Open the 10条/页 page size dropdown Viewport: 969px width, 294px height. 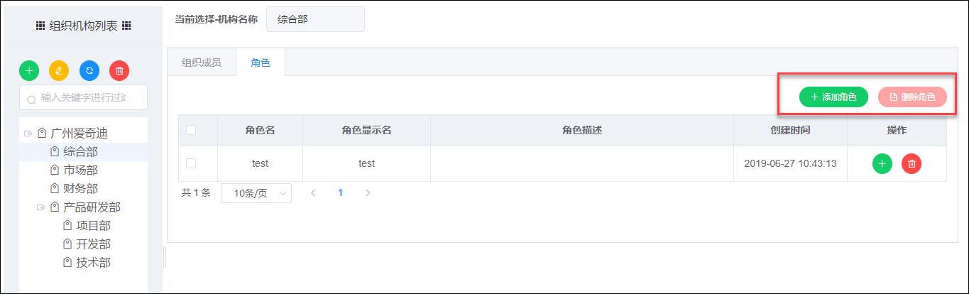256,193
